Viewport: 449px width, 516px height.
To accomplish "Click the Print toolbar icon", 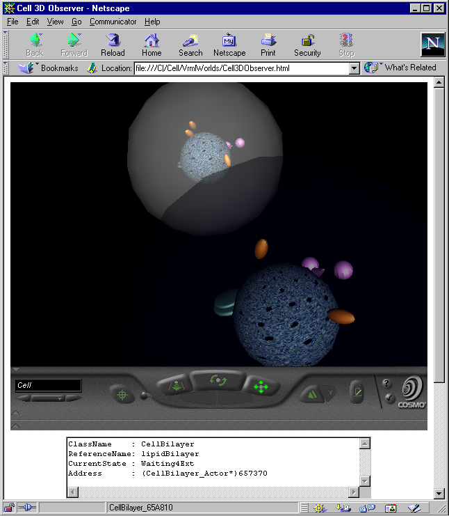I will point(268,45).
